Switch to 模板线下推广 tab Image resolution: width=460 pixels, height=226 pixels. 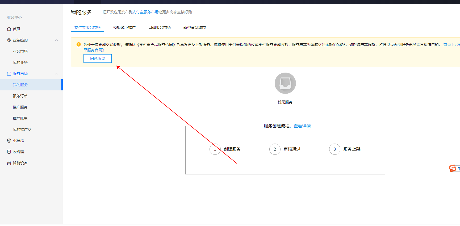pyautogui.click(x=124, y=27)
